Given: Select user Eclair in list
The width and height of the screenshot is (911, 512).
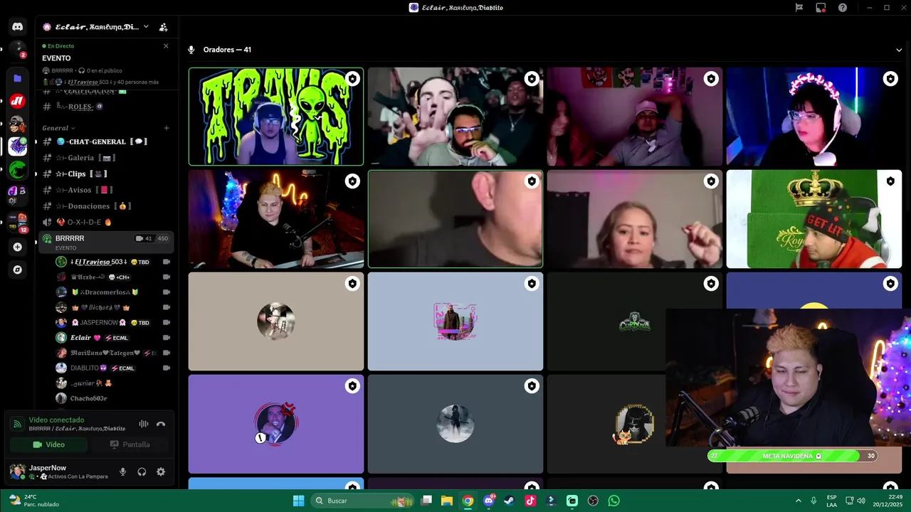Looking at the screenshot, I should 113,338.
